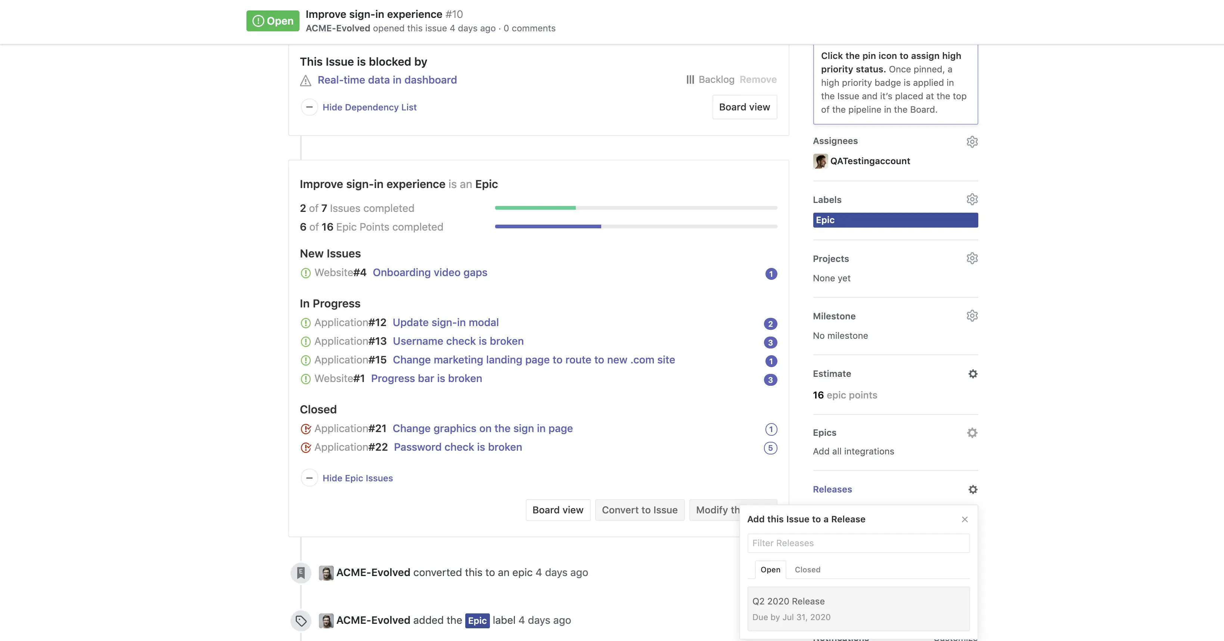Open the Change marketing landing page issue
Viewport: 1224px width, 641px height.
(x=534, y=360)
